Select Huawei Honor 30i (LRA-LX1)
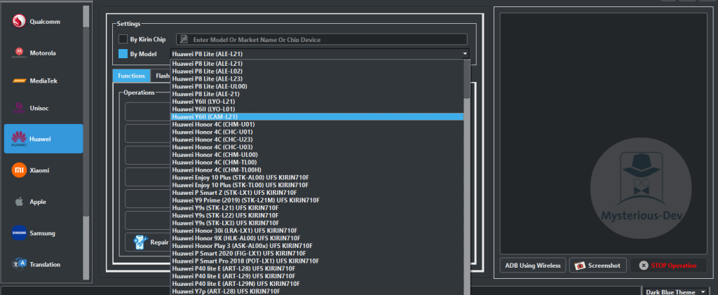718x295 pixels. [x=316, y=231]
